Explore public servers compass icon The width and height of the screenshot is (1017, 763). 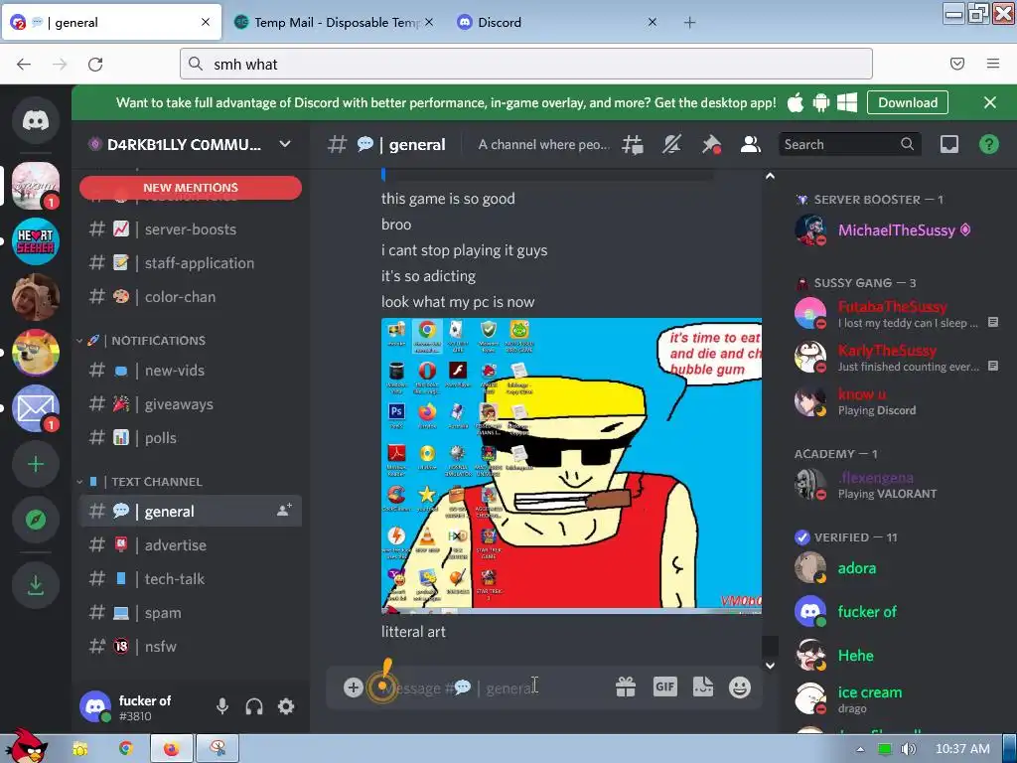coord(36,520)
